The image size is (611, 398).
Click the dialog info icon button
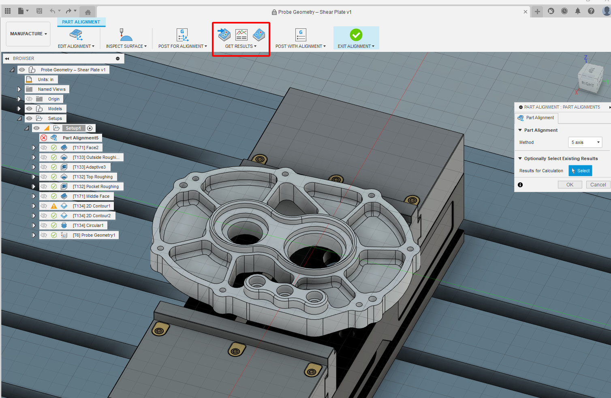pos(520,185)
